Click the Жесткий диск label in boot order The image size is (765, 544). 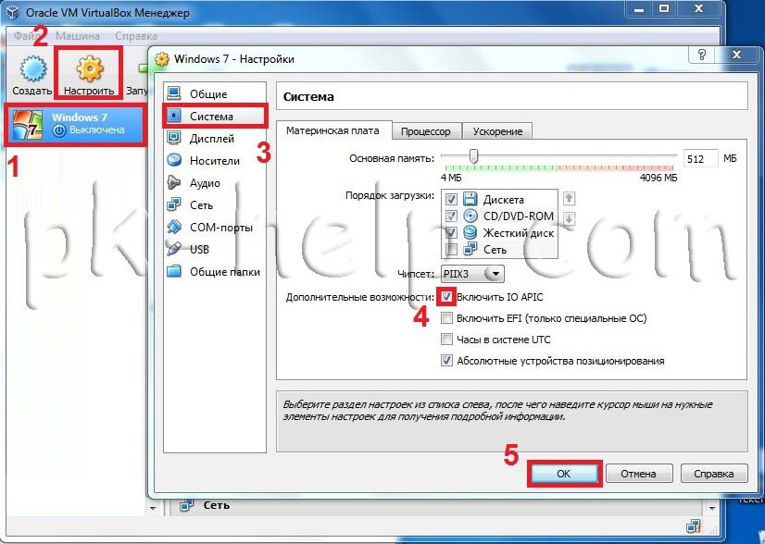519,233
